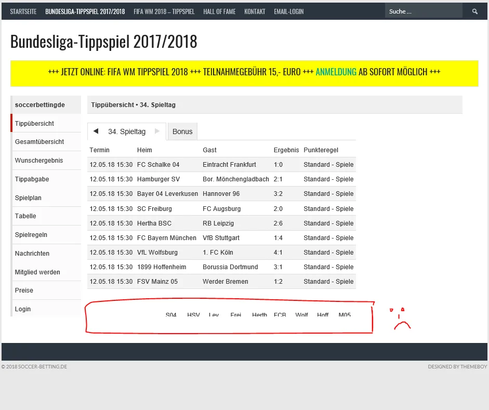Image resolution: width=489 pixels, height=410 pixels.
Task: Click Eintracht Frankfurt in table
Action: (x=229, y=165)
